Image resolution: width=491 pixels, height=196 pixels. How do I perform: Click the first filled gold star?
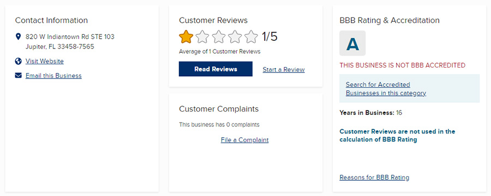pos(185,36)
